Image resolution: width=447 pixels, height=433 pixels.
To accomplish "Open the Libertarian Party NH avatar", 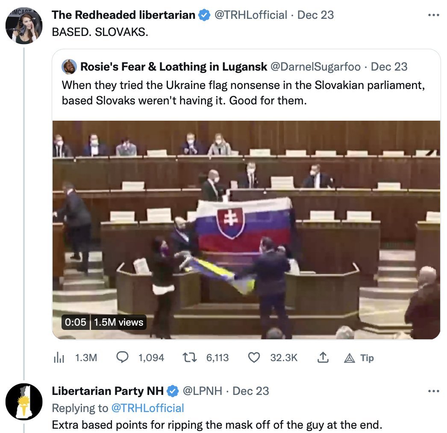I will [x=24, y=402].
